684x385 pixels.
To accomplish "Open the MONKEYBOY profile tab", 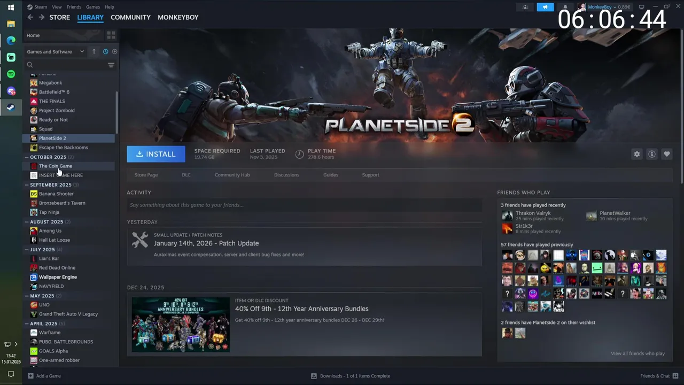I will coord(178,17).
